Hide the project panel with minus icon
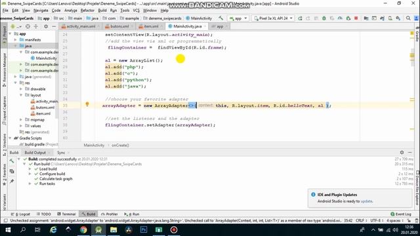The image size is (420, 236). [54, 26]
